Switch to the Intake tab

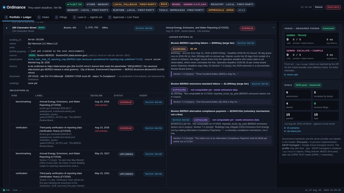coord(43,17)
